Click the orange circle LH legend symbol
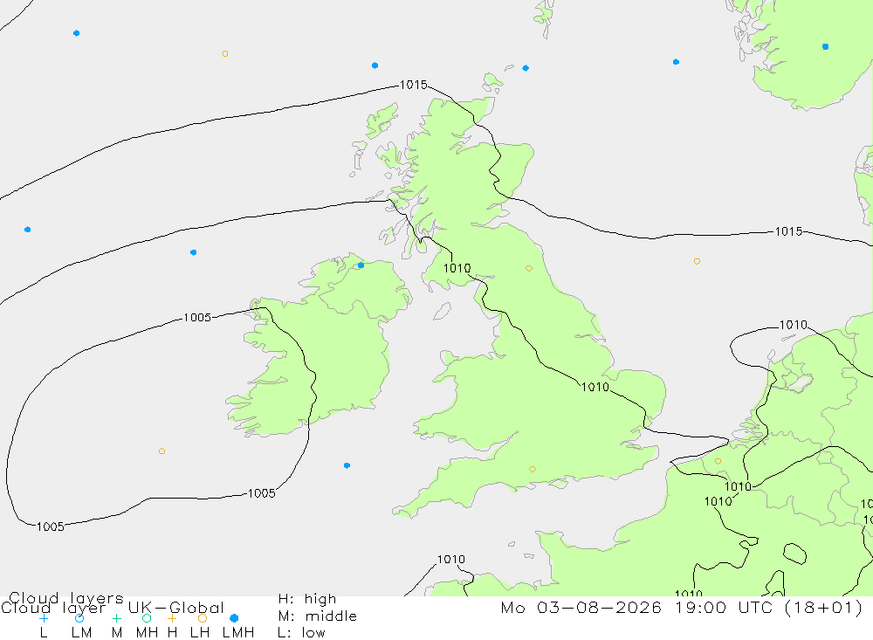The image size is (873, 640). tap(203, 618)
